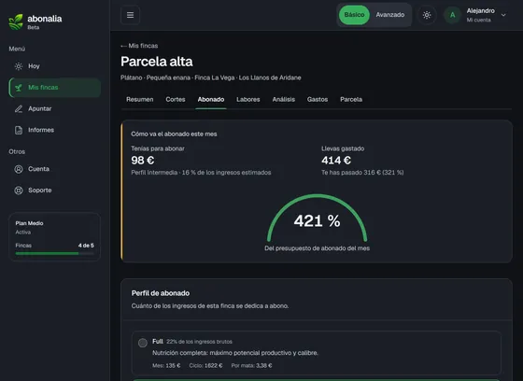Click the 414 € spent value
The width and height of the screenshot is (523, 381).
(x=336, y=160)
